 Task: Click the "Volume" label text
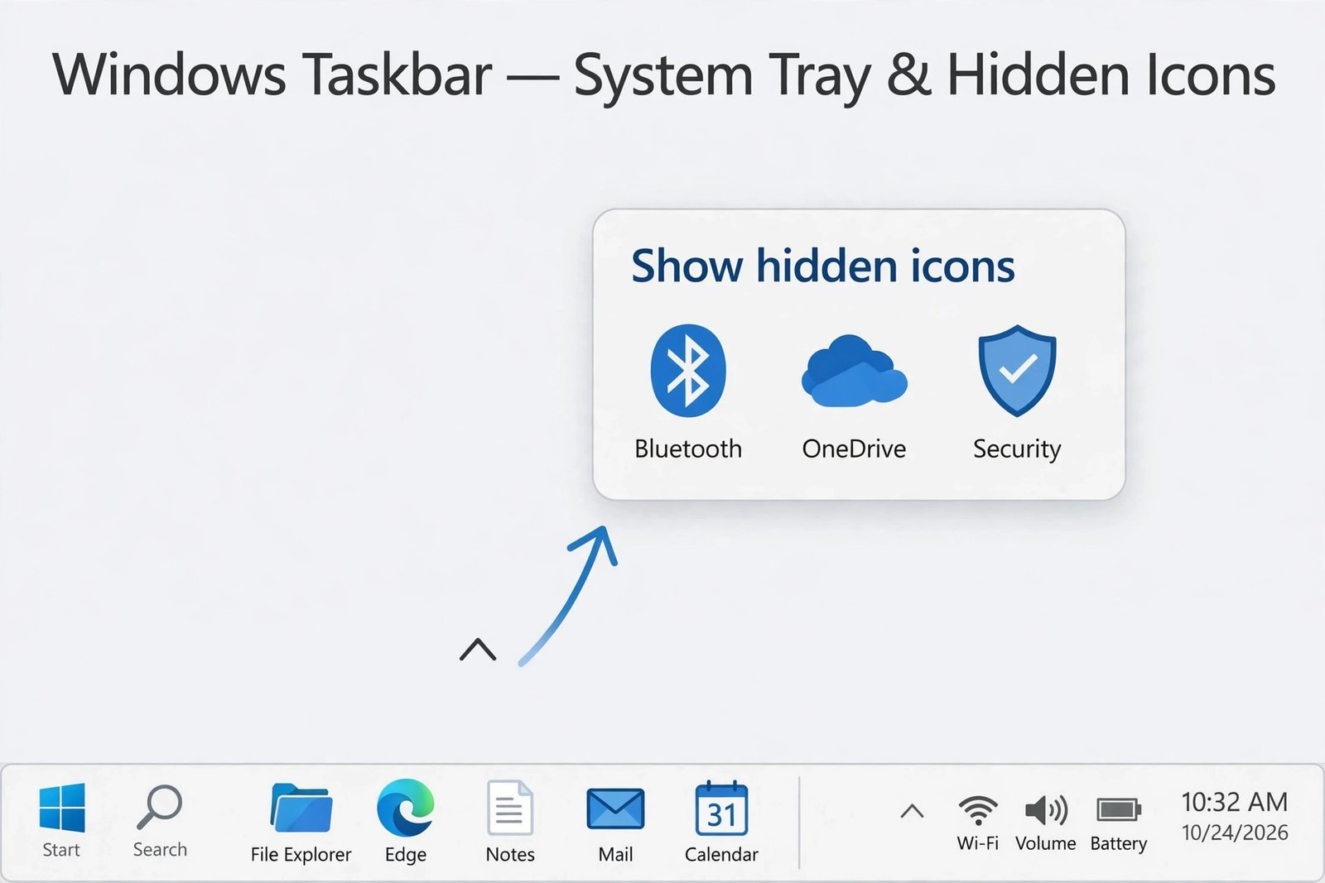click(x=1046, y=843)
